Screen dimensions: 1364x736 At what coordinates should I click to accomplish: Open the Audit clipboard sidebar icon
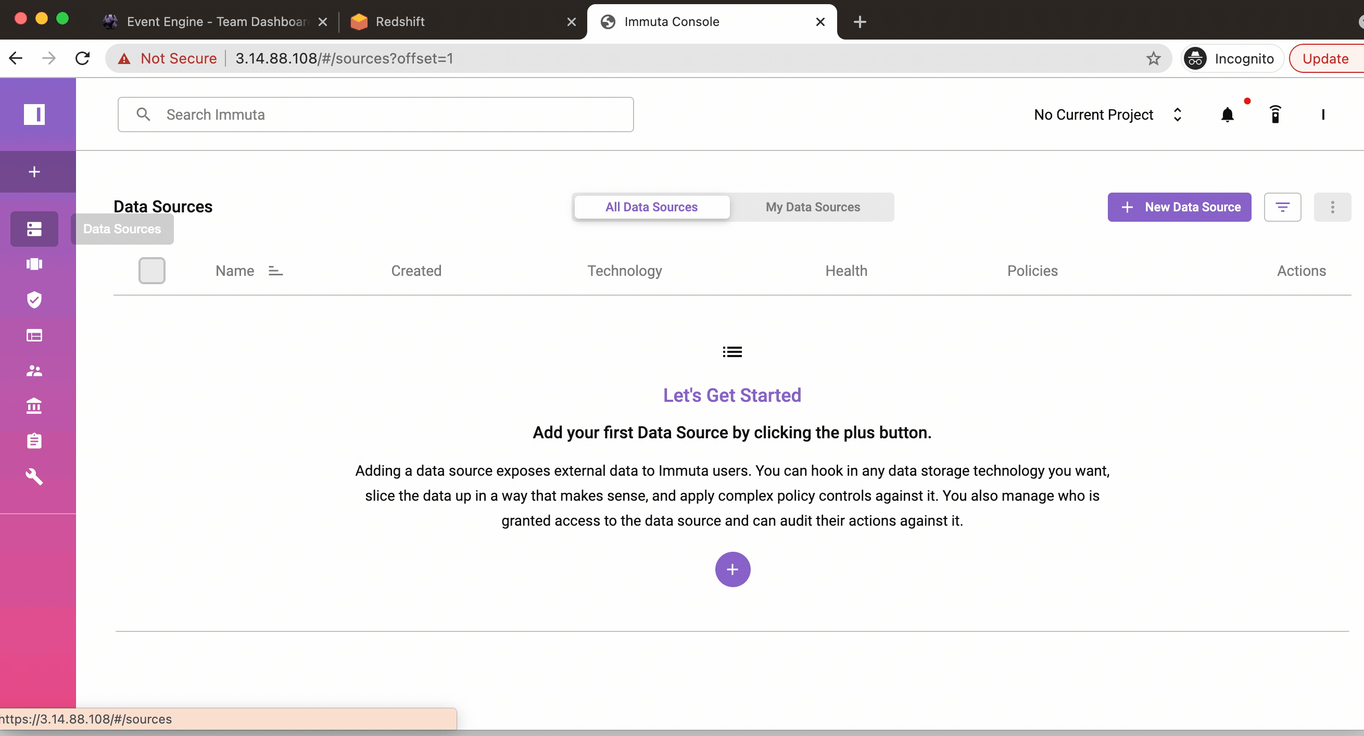(x=34, y=440)
